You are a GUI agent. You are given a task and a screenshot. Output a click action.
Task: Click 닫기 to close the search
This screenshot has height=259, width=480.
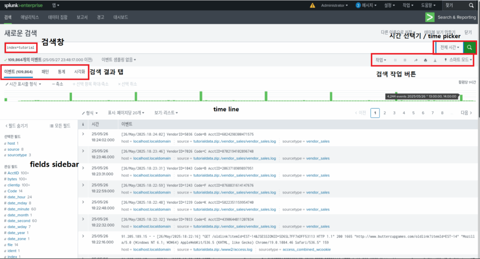468,32
